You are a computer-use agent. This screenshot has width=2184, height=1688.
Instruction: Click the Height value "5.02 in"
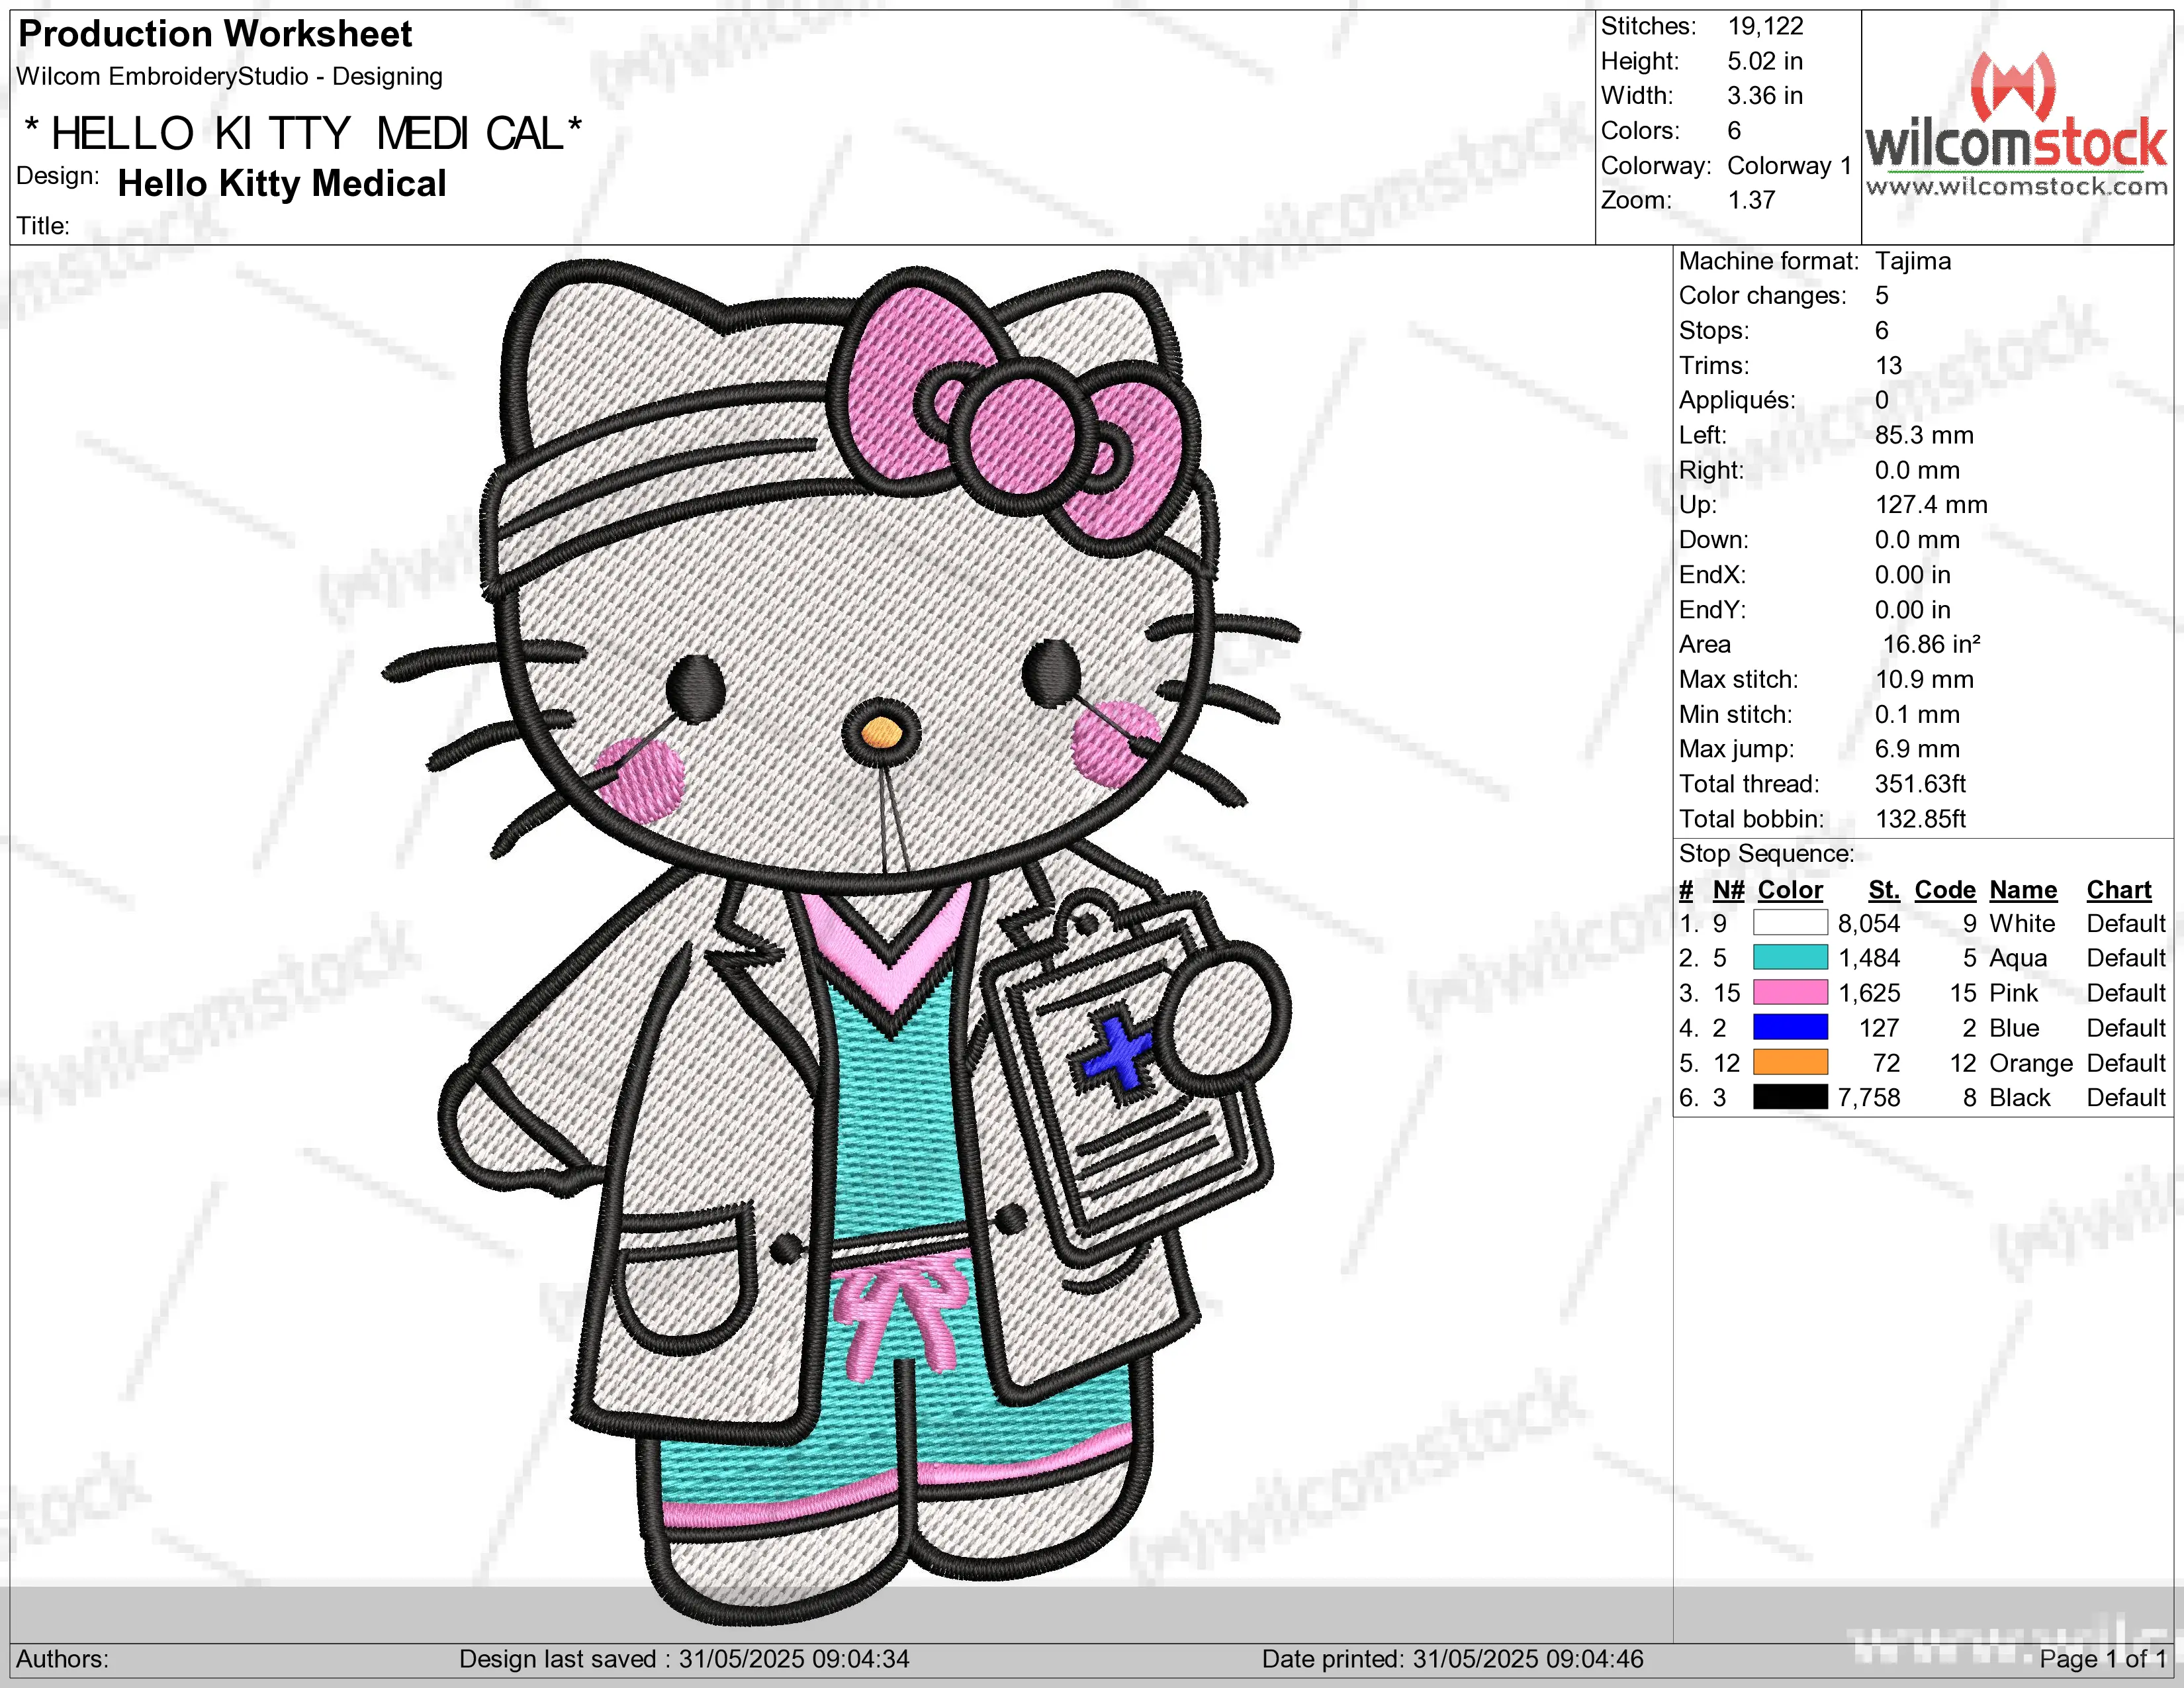tap(1765, 61)
